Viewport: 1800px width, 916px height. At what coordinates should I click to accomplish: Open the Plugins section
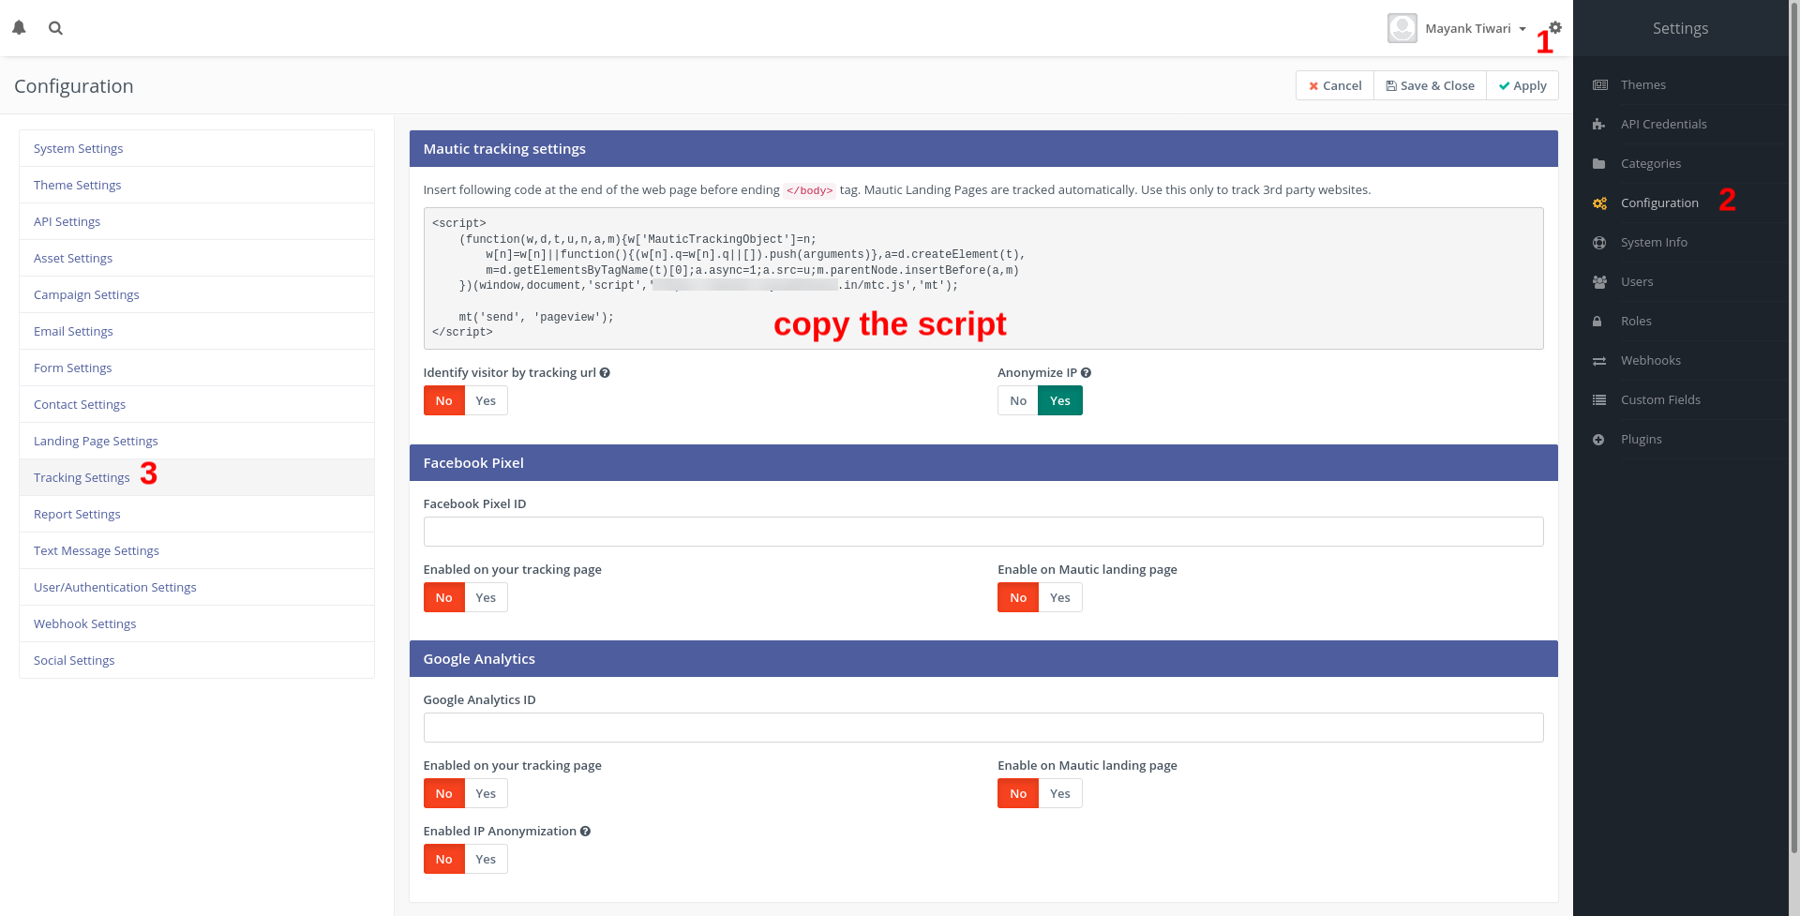(1599, 439)
